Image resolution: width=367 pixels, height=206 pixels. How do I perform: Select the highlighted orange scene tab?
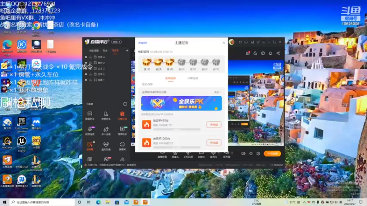point(115,50)
